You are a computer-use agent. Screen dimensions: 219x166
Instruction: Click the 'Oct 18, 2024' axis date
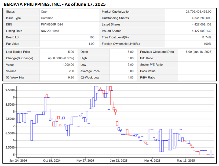[x=52, y=161]
